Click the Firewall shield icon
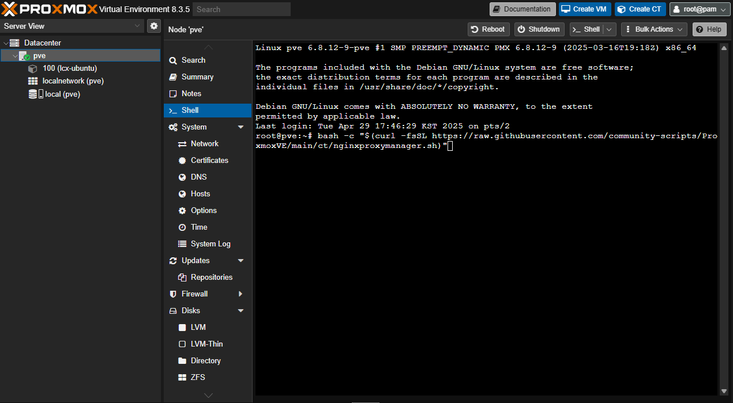 (x=173, y=294)
